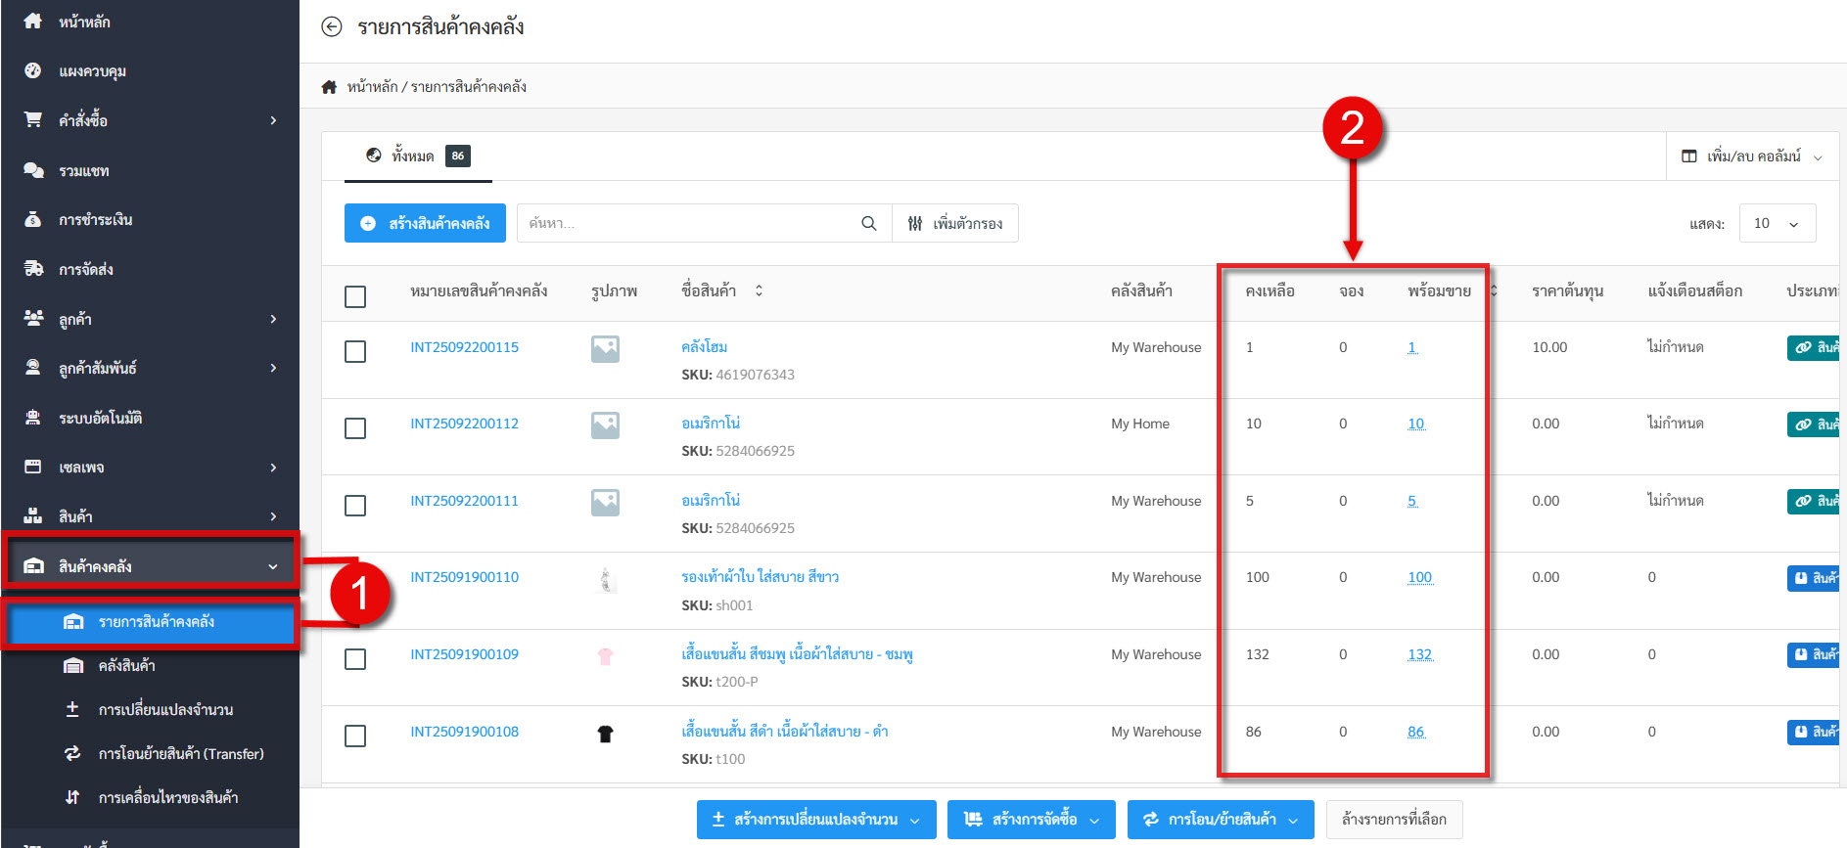Open คลังสินค้า in the sidebar submenu

coord(126,665)
